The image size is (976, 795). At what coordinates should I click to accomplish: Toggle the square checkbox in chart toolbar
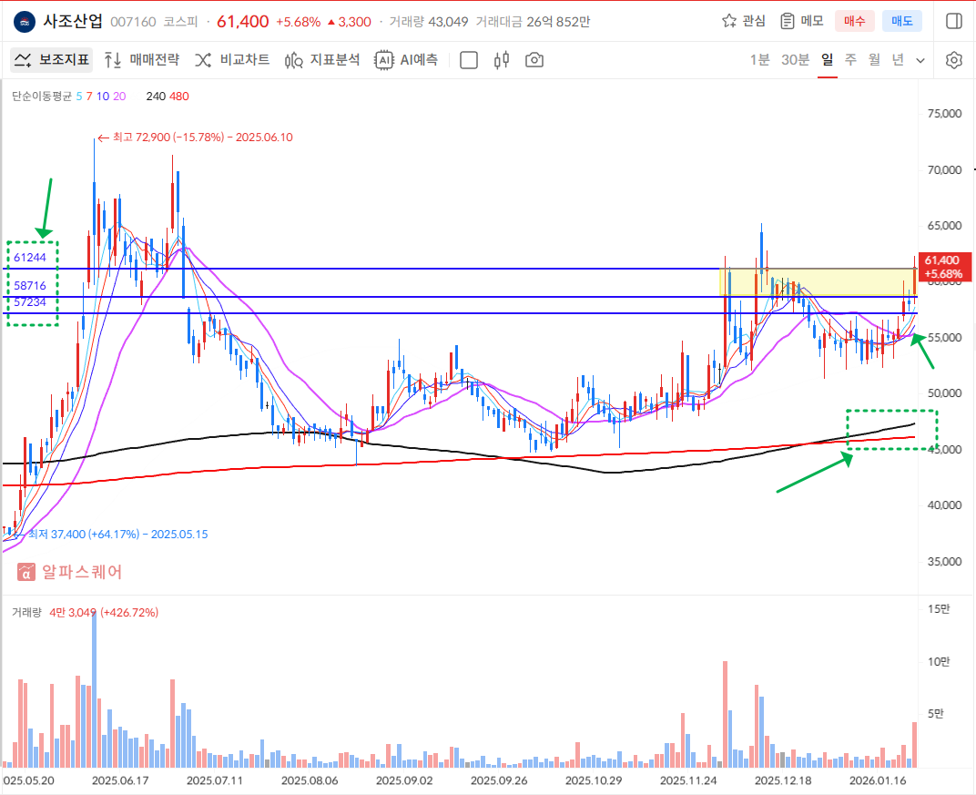tap(469, 60)
